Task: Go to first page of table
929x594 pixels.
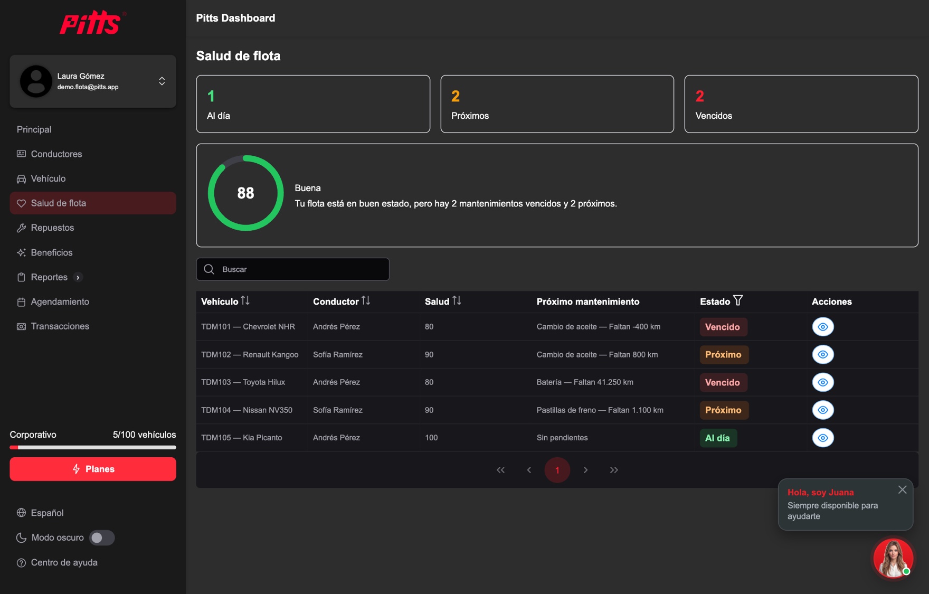Action: coord(500,470)
